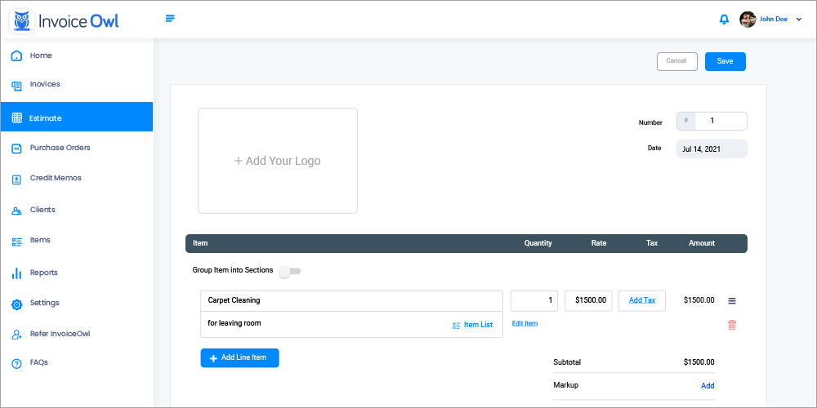Click John Doe profile avatar
Viewport: 817px width, 408px height.
pyautogui.click(x=748, y=20)
